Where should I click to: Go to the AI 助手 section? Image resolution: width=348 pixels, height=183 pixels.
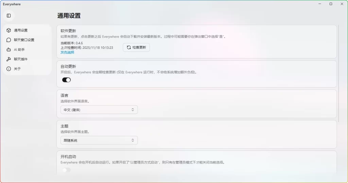[x=27, y=49]
